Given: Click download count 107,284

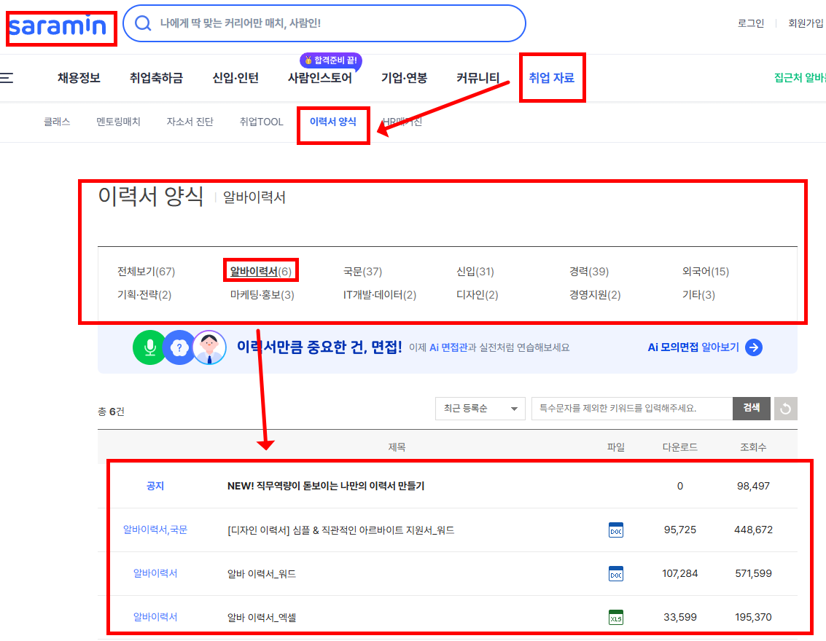Looking at the screenshot, I should (679, 574).
